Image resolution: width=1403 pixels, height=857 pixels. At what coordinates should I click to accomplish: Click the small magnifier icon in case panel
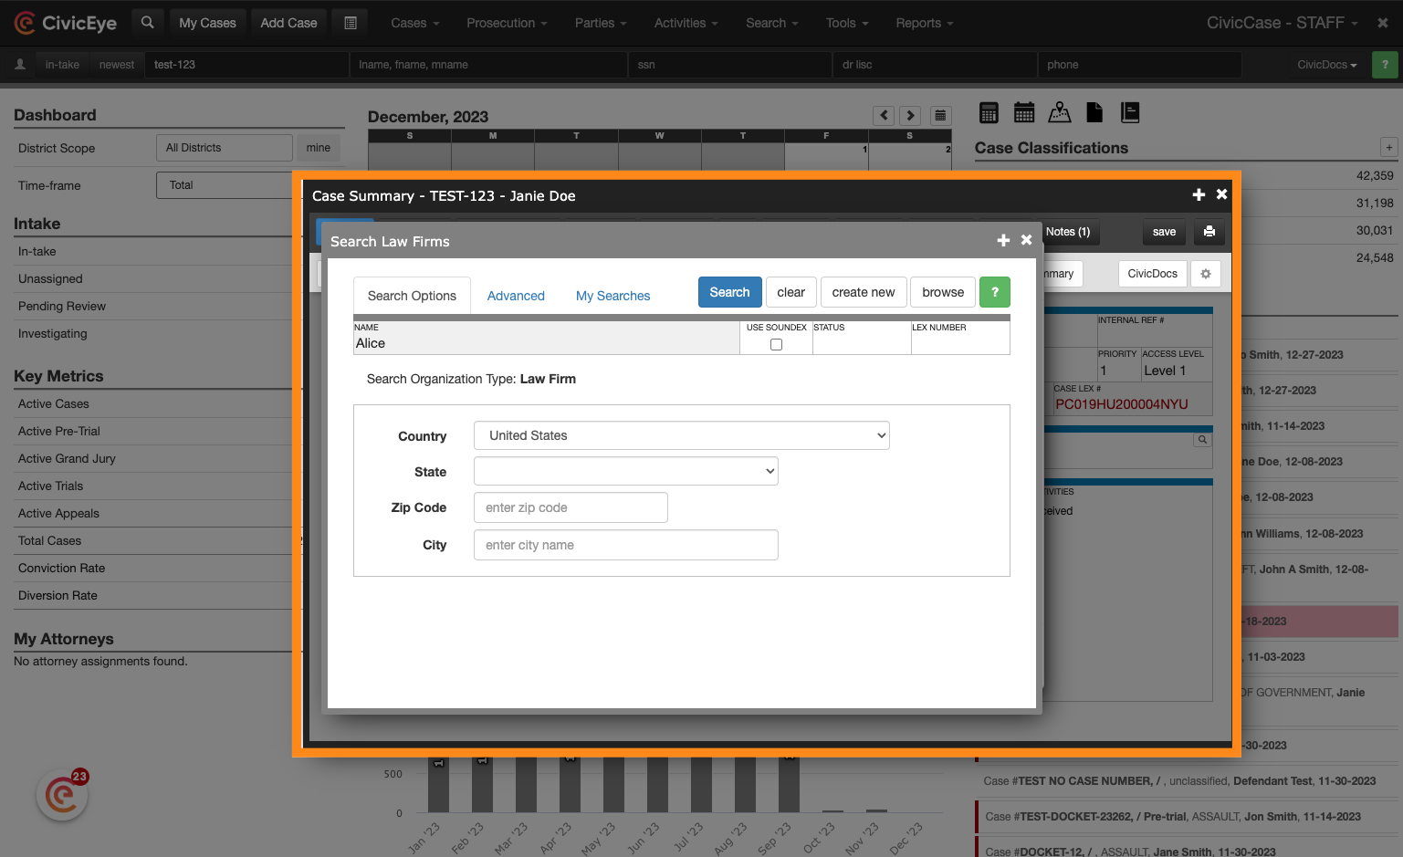[1203, 440]
